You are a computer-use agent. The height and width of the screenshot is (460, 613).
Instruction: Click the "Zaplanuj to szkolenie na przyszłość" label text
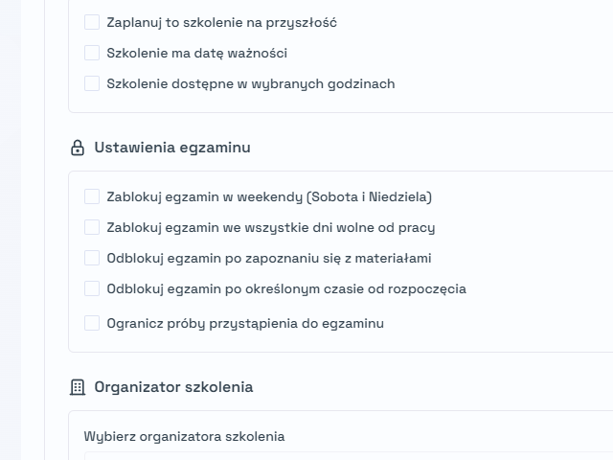(221, 23)
